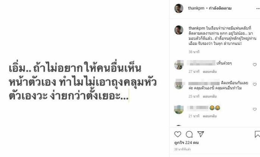Like the laughing emoji comment
The height and width of the screenshot is (157, 260).
point(255,109)
